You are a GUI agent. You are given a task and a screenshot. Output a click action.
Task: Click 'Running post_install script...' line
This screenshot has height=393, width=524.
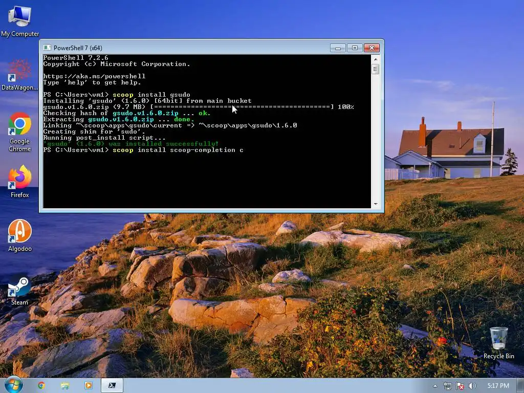(104, 138)
